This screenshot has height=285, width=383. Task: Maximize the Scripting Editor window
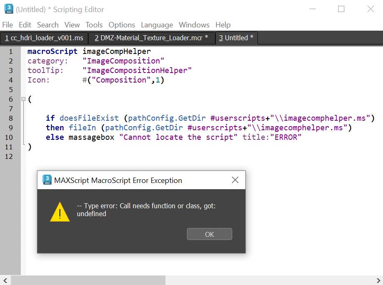point(341,9)
